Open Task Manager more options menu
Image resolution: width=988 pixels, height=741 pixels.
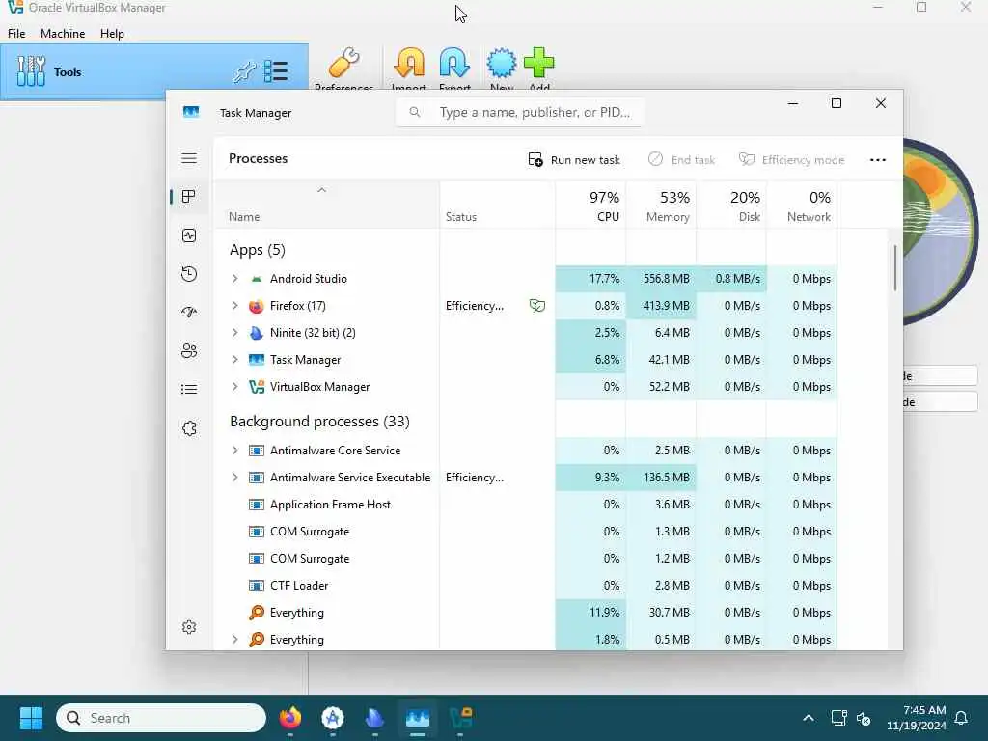click(x=878, y=160)
